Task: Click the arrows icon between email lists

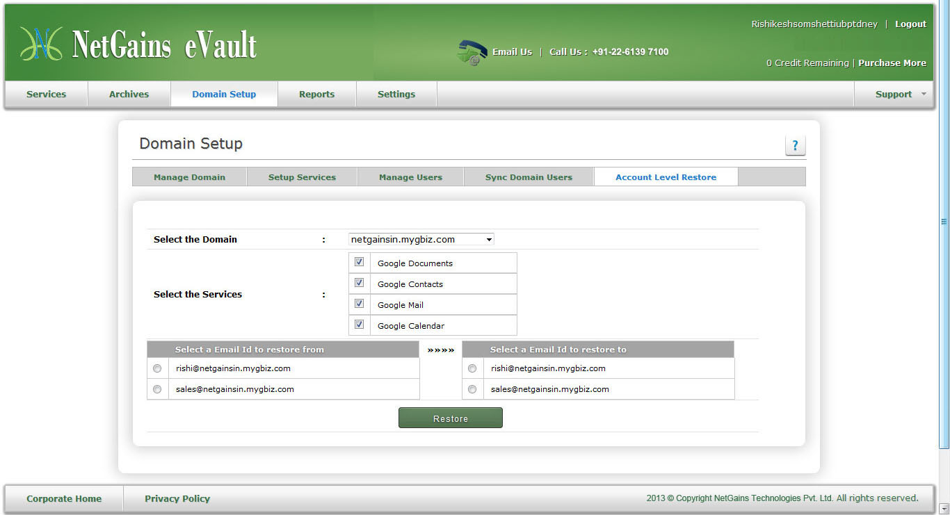Action: (441, 350)
